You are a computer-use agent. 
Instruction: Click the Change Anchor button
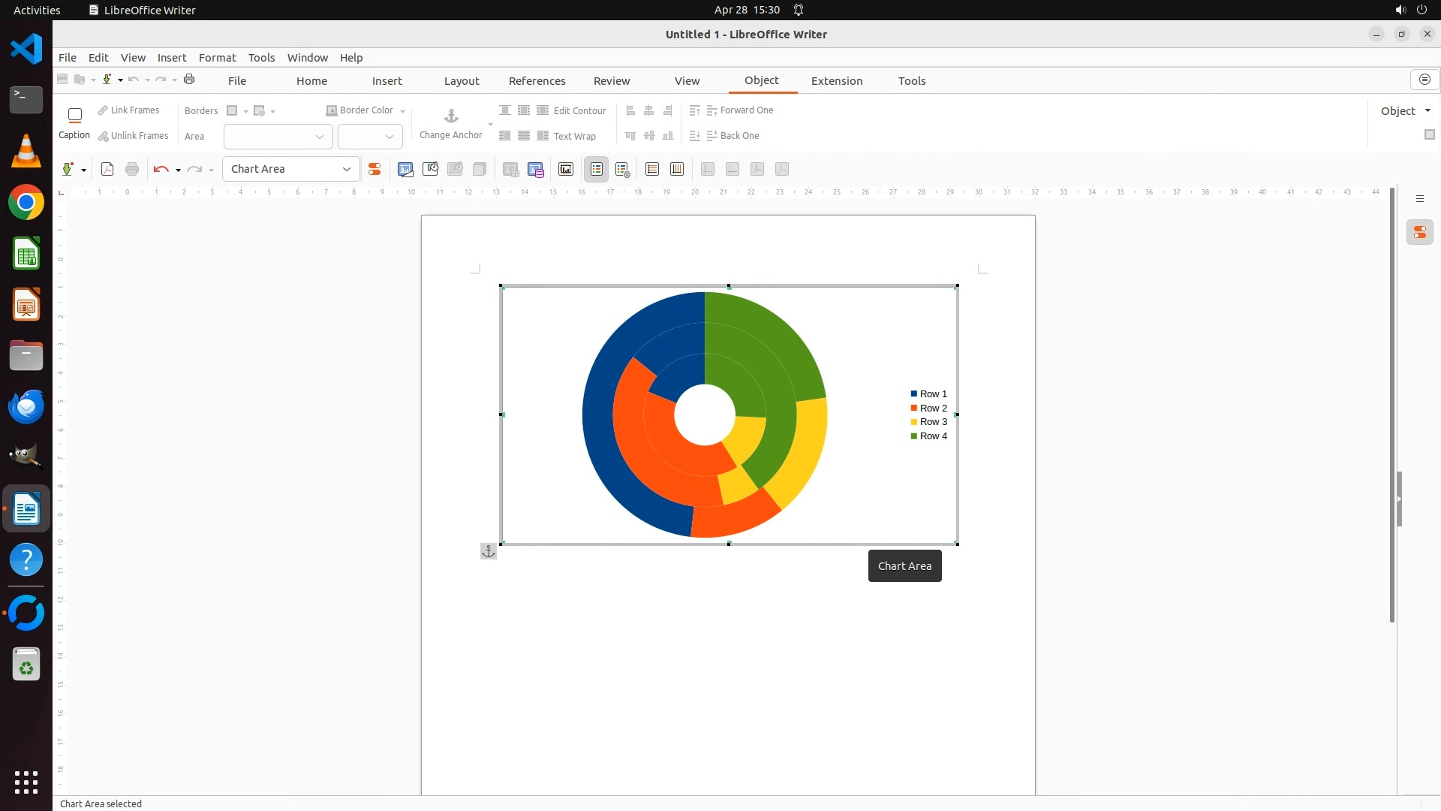(450, 123)
